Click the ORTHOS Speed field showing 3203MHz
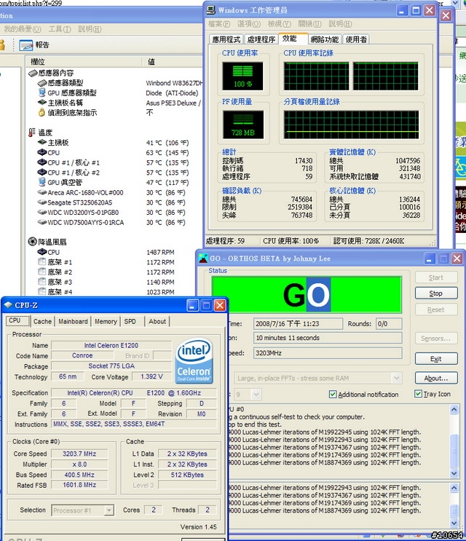Image resolution: width=466 pixels, height=541 pixels. click(328, 353)
